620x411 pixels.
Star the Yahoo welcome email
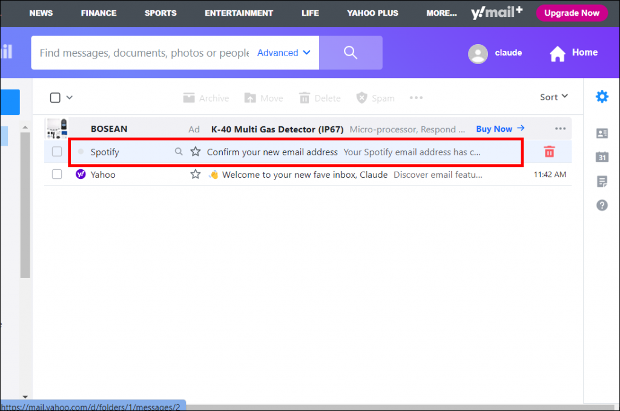click(195, 174)
